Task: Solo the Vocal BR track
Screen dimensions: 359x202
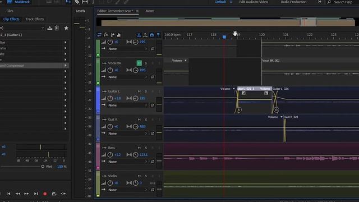Action: pyautogui.click(x=146, y=63)
